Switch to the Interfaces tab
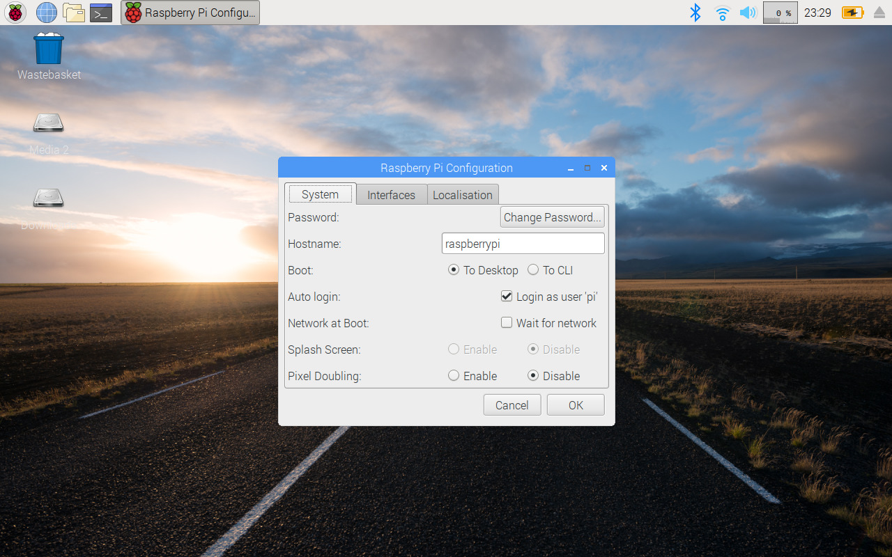 (x=391, y=194)
